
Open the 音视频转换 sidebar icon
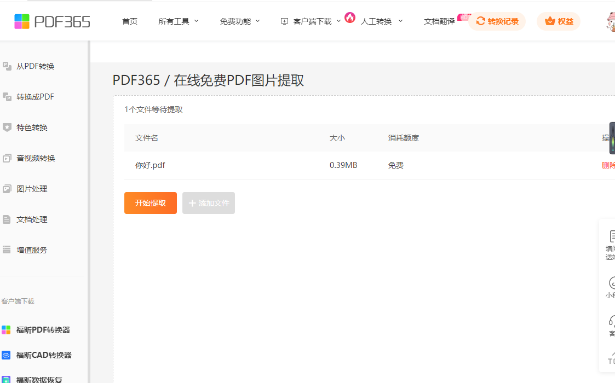pyautogui.click(x=7, y=158)
